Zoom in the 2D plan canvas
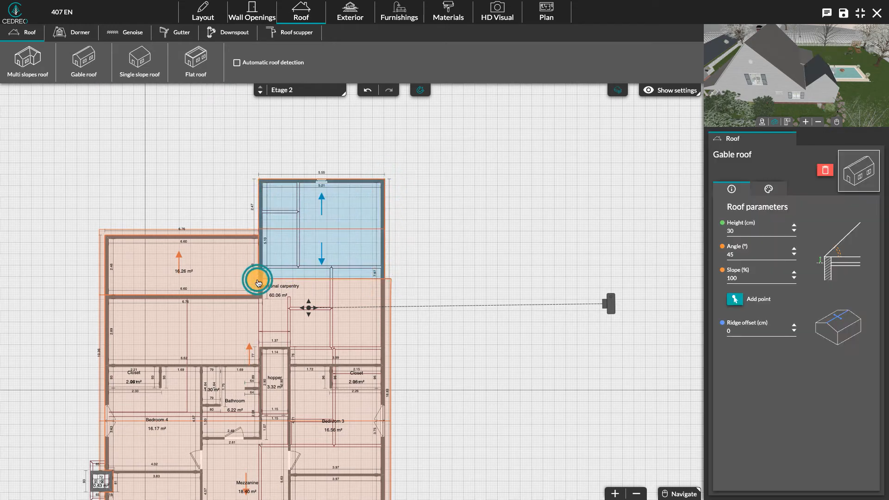Viewport: 889px width, 500px height. coord(615,494)
